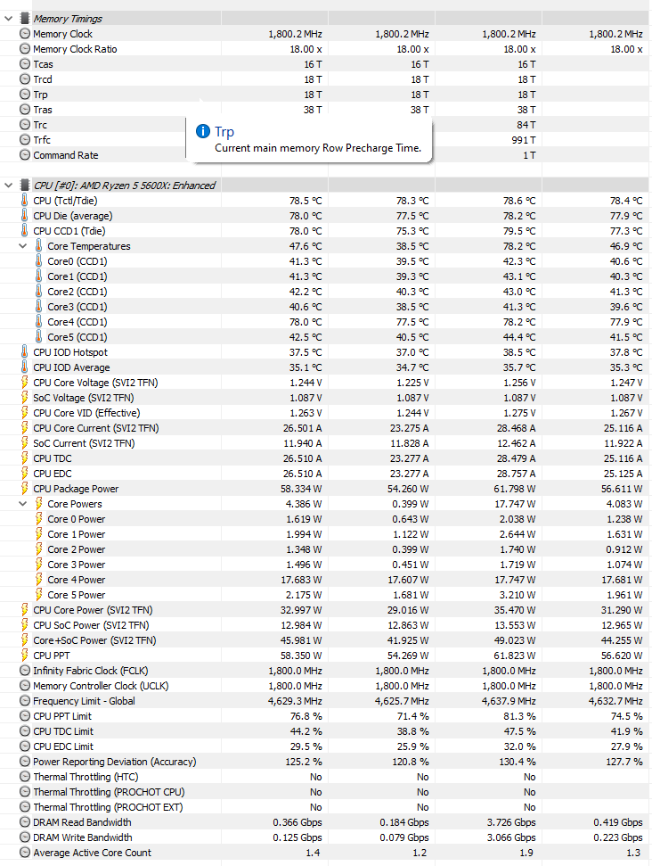The height and width of the screenshot is (866, 652).
Task: Select the Core3 (CCD1) temperature row
Action: point(326,307)
